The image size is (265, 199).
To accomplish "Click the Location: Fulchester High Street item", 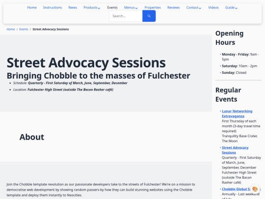I will tap(63, 90).
